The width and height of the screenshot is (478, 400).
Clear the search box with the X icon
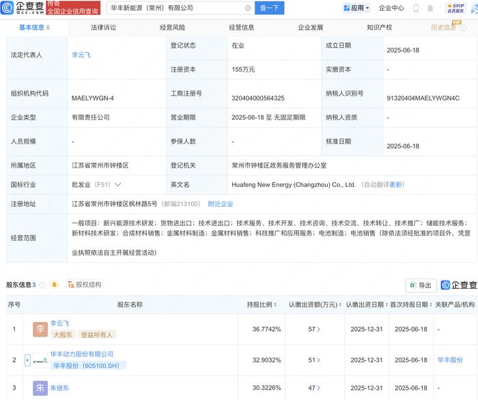(248, 8)
